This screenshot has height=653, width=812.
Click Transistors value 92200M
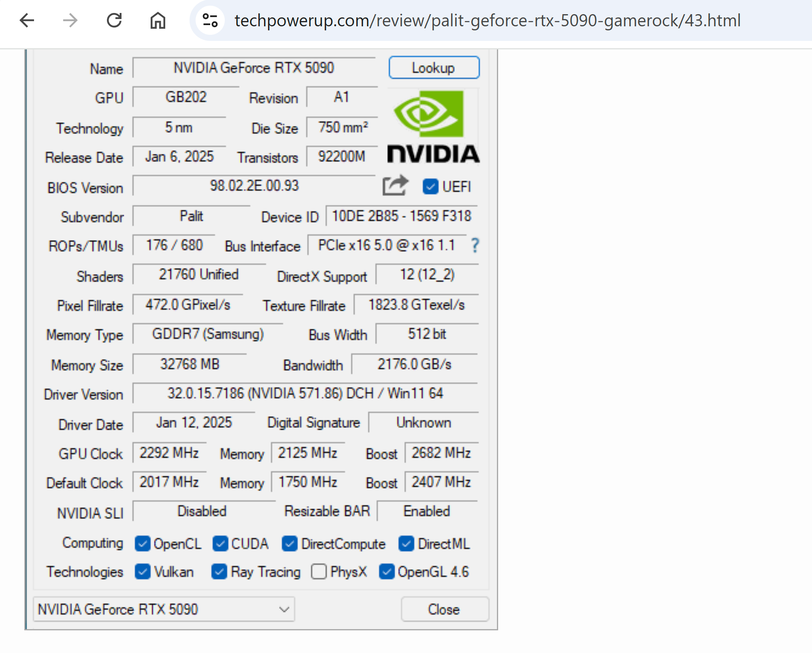click(342, 157)
